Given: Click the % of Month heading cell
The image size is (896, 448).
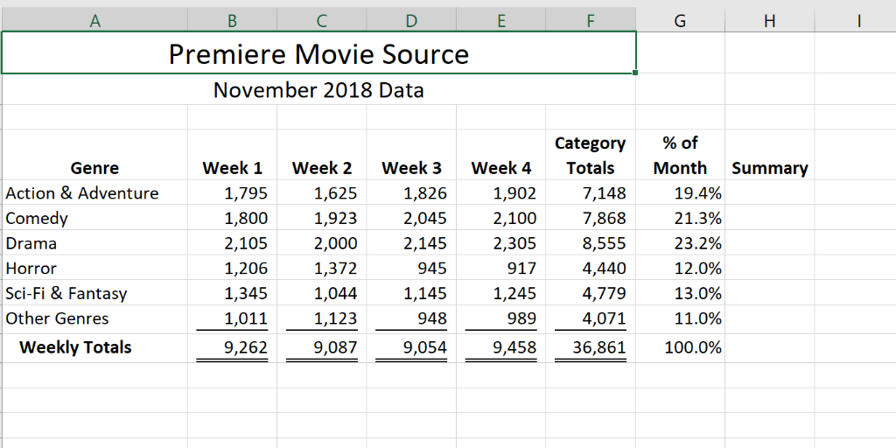Looking at the screenshot, I should (x=680, y=155).
